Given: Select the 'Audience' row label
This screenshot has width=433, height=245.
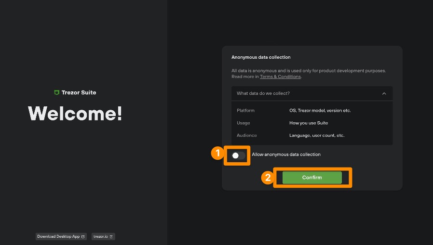Looking at the screenshot, I should [x=246, y=135].
